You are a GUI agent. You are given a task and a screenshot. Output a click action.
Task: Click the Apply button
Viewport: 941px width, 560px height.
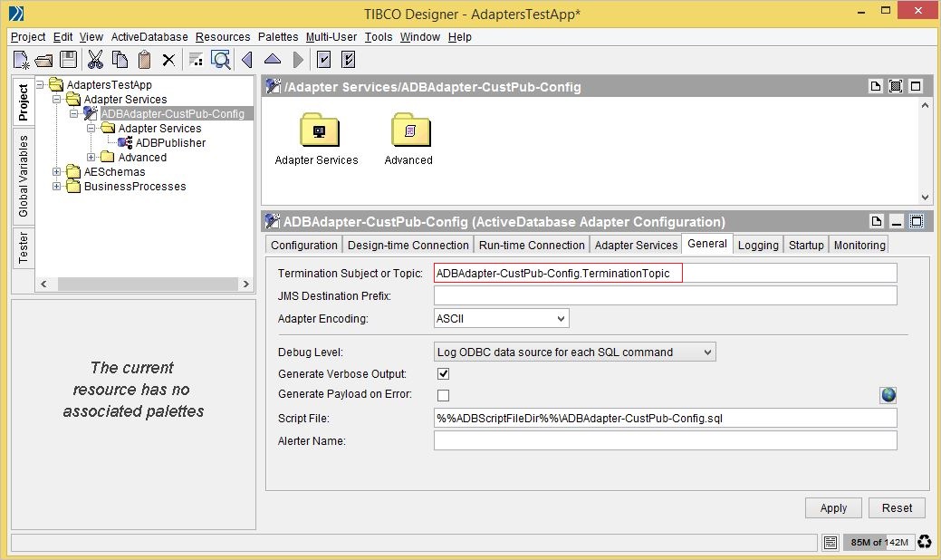[833, 507]
